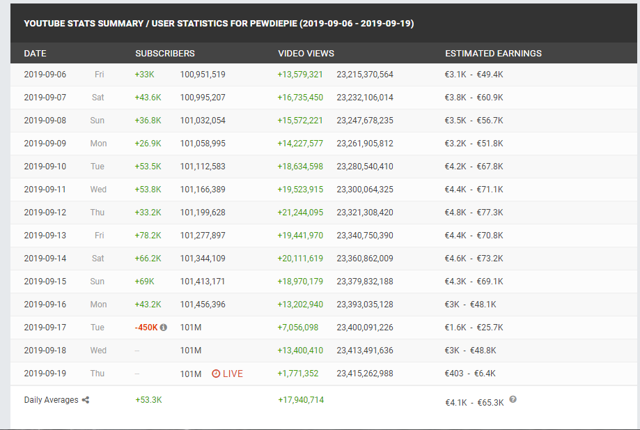Image resolution: width=640 pixels, height=430 pixels.
Task: Click earnings €1.6K - €25.7K
Action: click(x=474, y=328)
